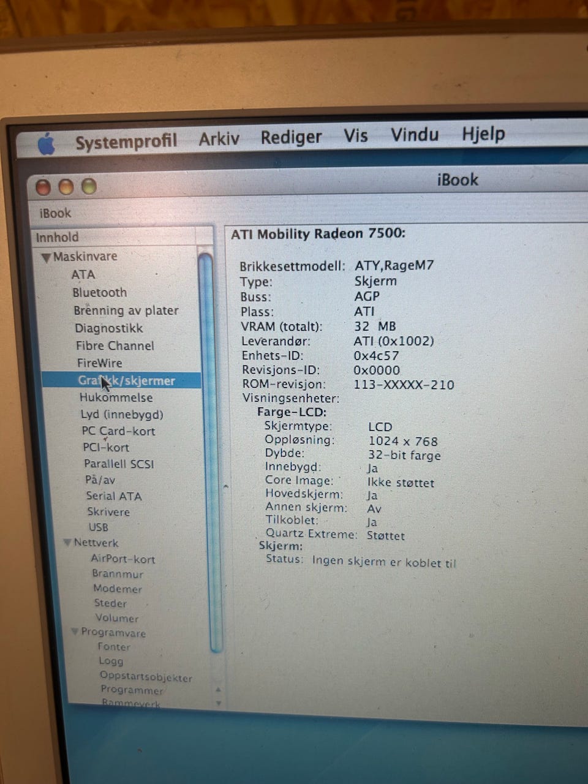Select PCI-kort in the sidebar
The image size is (588, 784).
[x=106, y=447]
